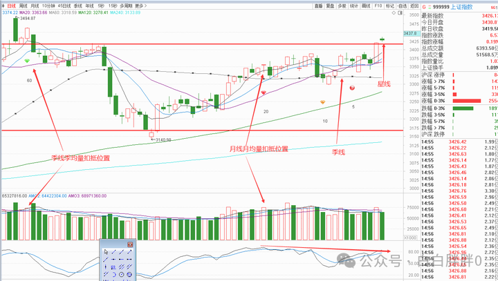The height and width of the screenshot is (281, 498).
Task: Choose the horizontal line with center dot tool
Action: point(113,259)
